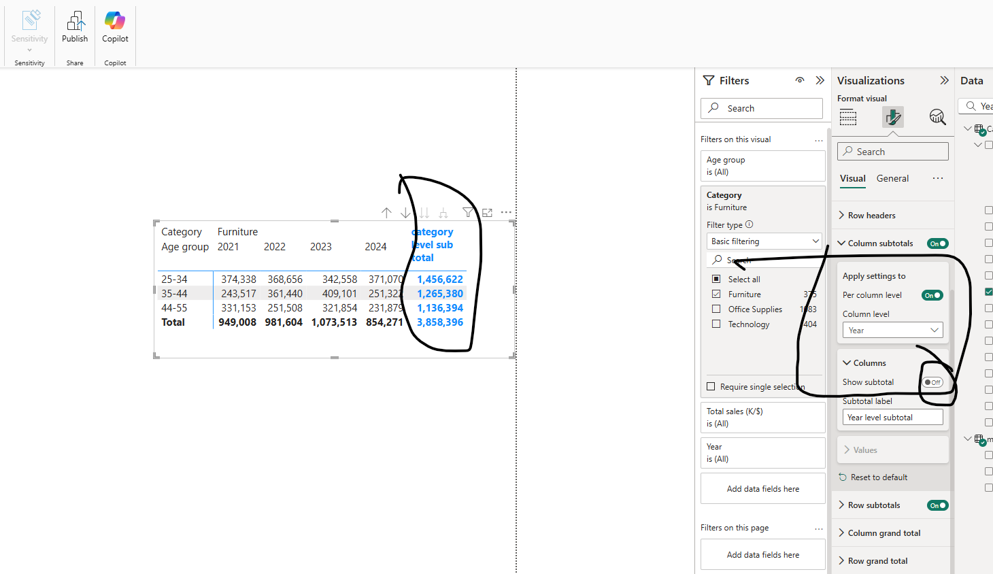
Task: Open More options ellipsis on the matrix visual
Action: (x=506, y=213)
